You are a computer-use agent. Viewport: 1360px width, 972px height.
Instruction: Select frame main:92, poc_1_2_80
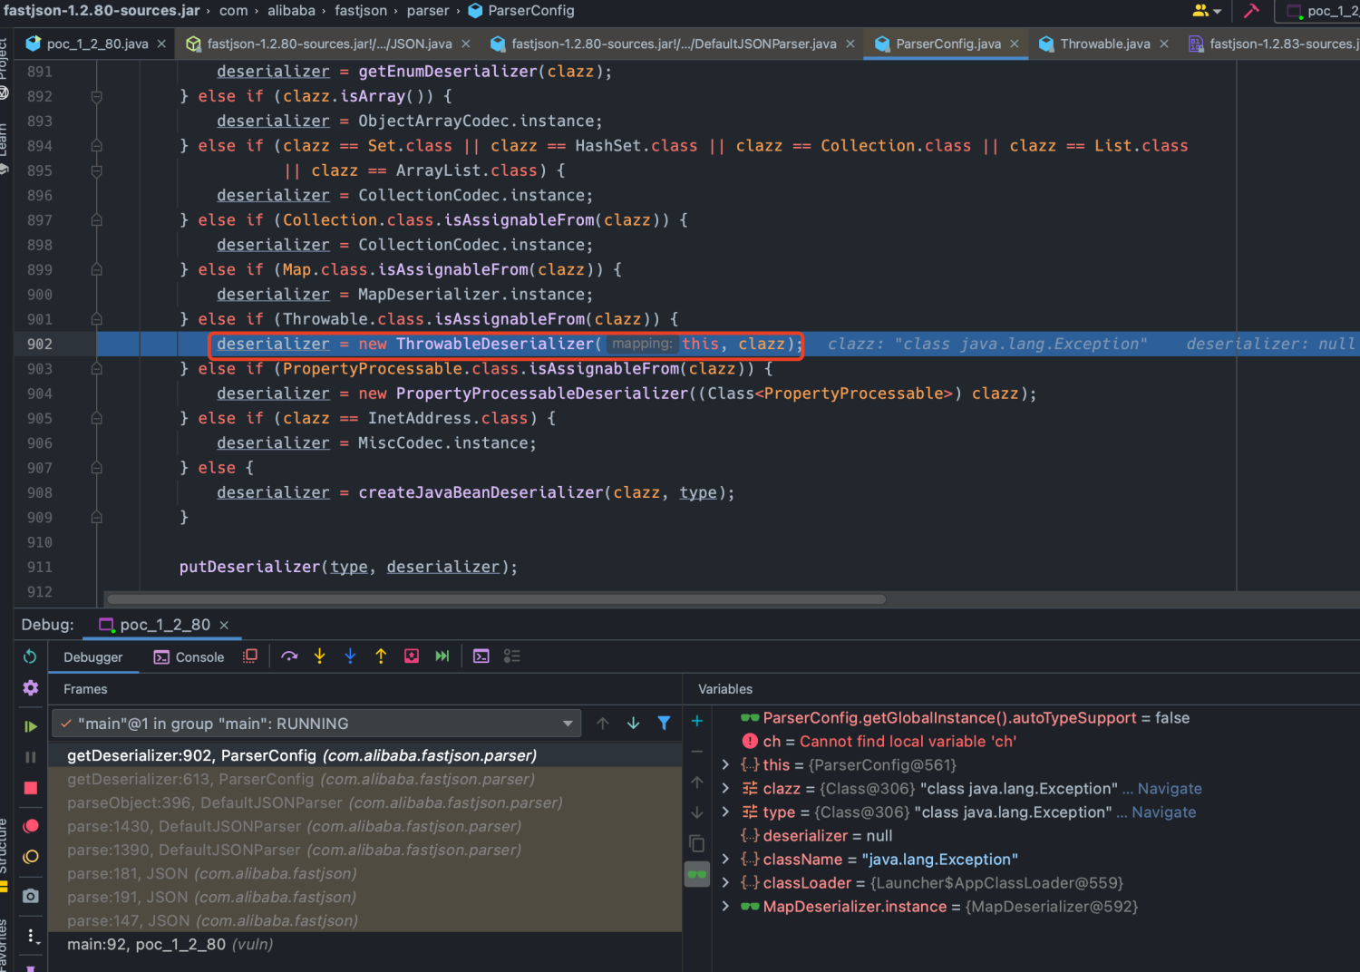364,944
